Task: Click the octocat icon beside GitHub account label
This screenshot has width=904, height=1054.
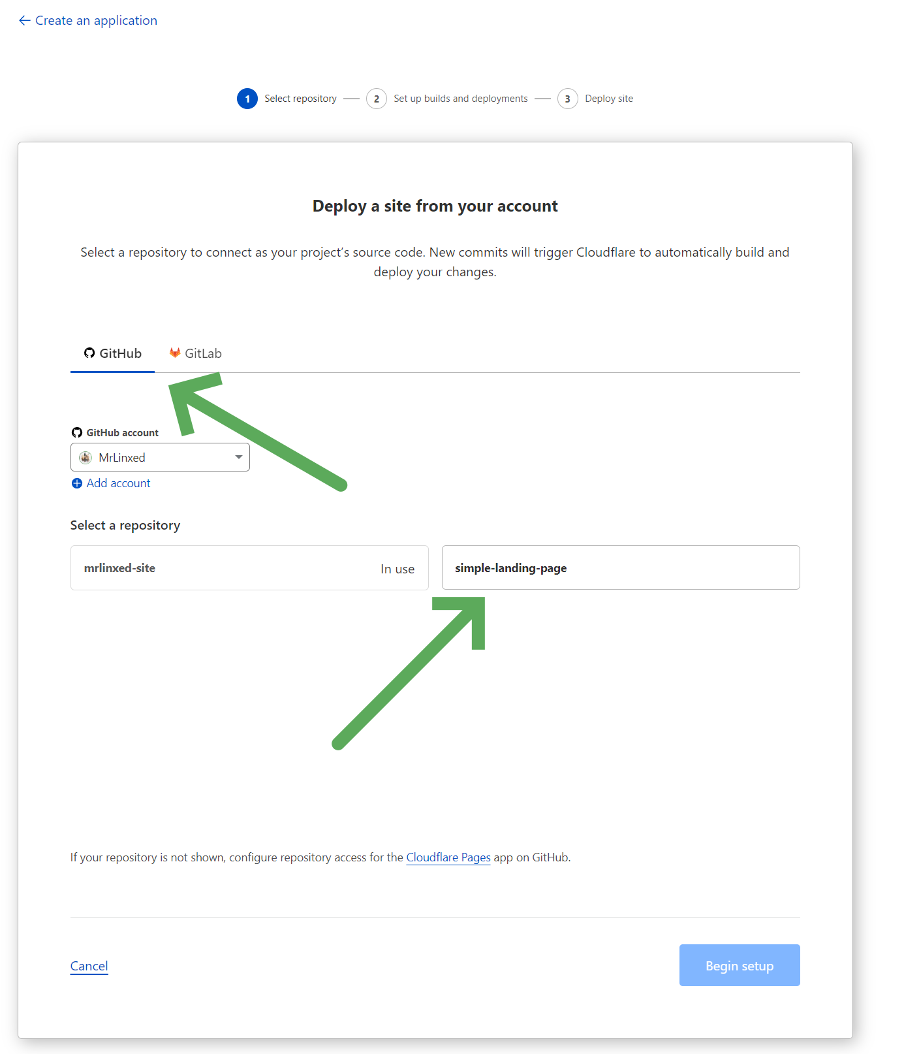Action: click(77, 432)
